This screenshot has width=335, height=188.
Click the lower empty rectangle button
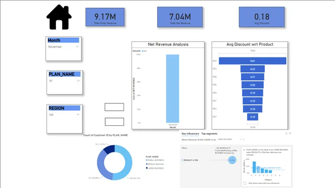coord(114,122)
